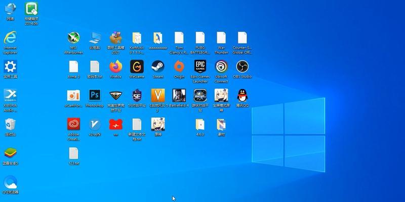Launch the Photoshop icon
405x202 pixels.
coord(95,95)
